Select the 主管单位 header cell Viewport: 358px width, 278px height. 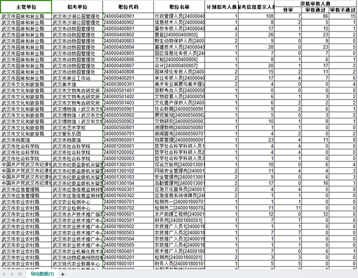(26, 7)
